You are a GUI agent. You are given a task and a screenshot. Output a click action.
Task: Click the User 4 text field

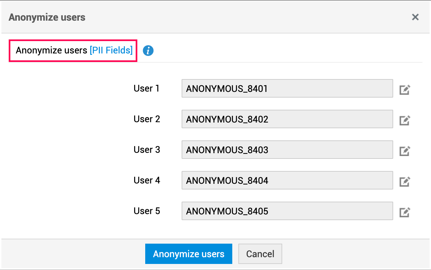pos(287,181)
